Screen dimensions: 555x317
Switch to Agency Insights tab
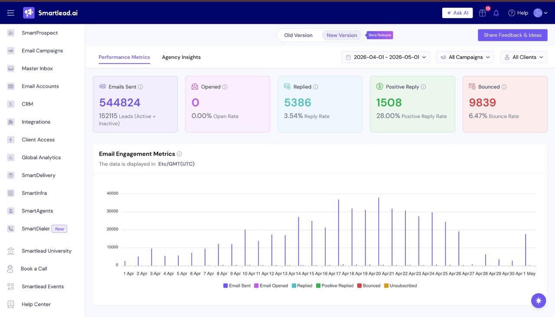pos(181,57)
